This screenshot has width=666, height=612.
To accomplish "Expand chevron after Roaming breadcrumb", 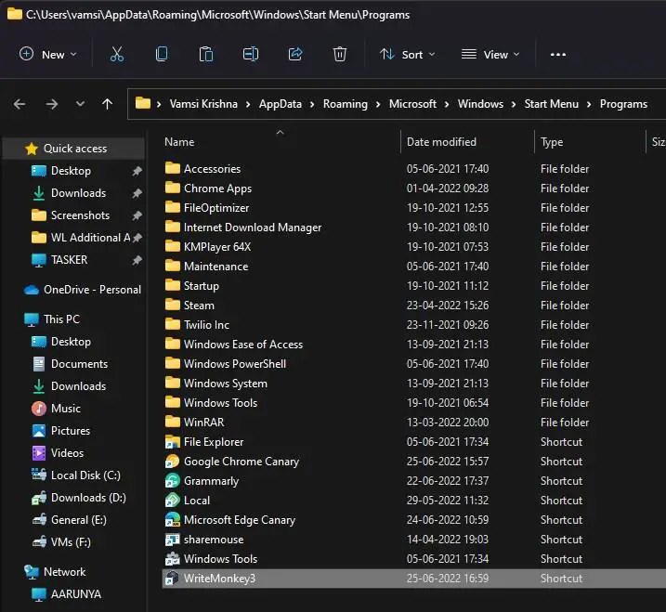I will pyautogui.click(x=378, y=105).
